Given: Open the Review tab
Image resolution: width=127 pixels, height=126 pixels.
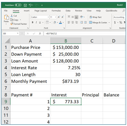Looking at the screenshot, I should (x=78, y=11).
